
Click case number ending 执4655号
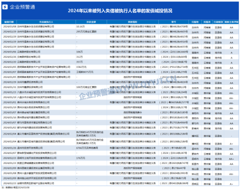174,47
